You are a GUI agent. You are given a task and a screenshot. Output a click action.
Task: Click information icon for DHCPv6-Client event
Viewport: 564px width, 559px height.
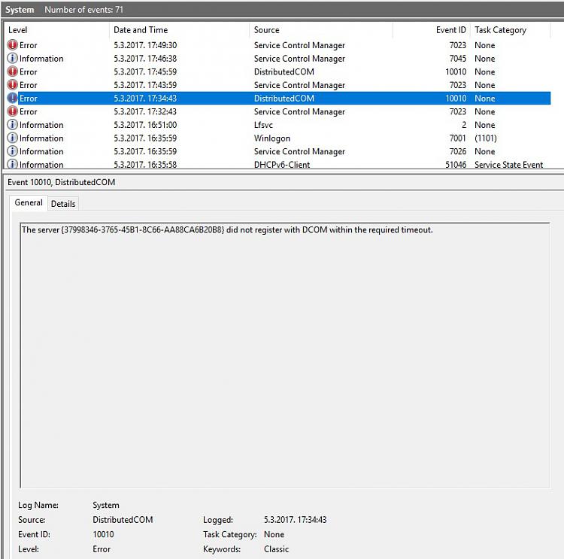click(x=12, y=164)
